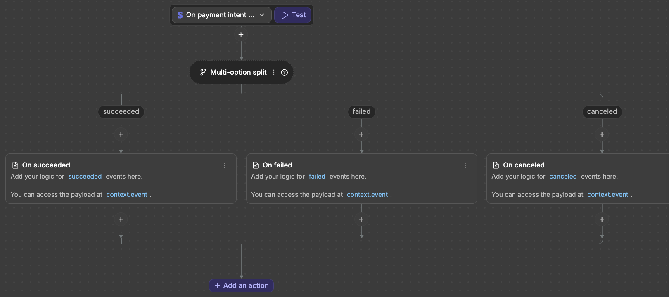Click context.event in the On canceled note
This screenshot has width=669, height=297.
608,195
